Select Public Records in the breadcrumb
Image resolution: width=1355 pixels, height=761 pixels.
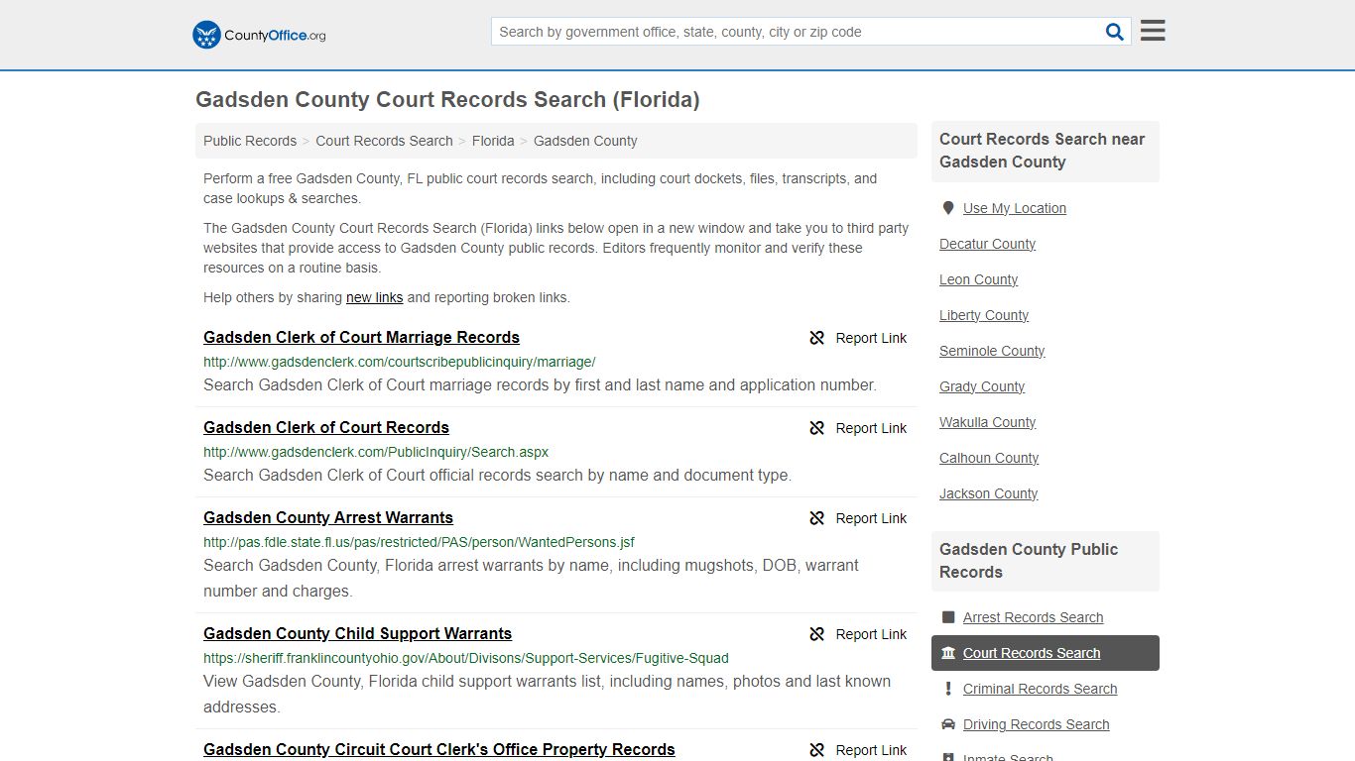point(249,140)
